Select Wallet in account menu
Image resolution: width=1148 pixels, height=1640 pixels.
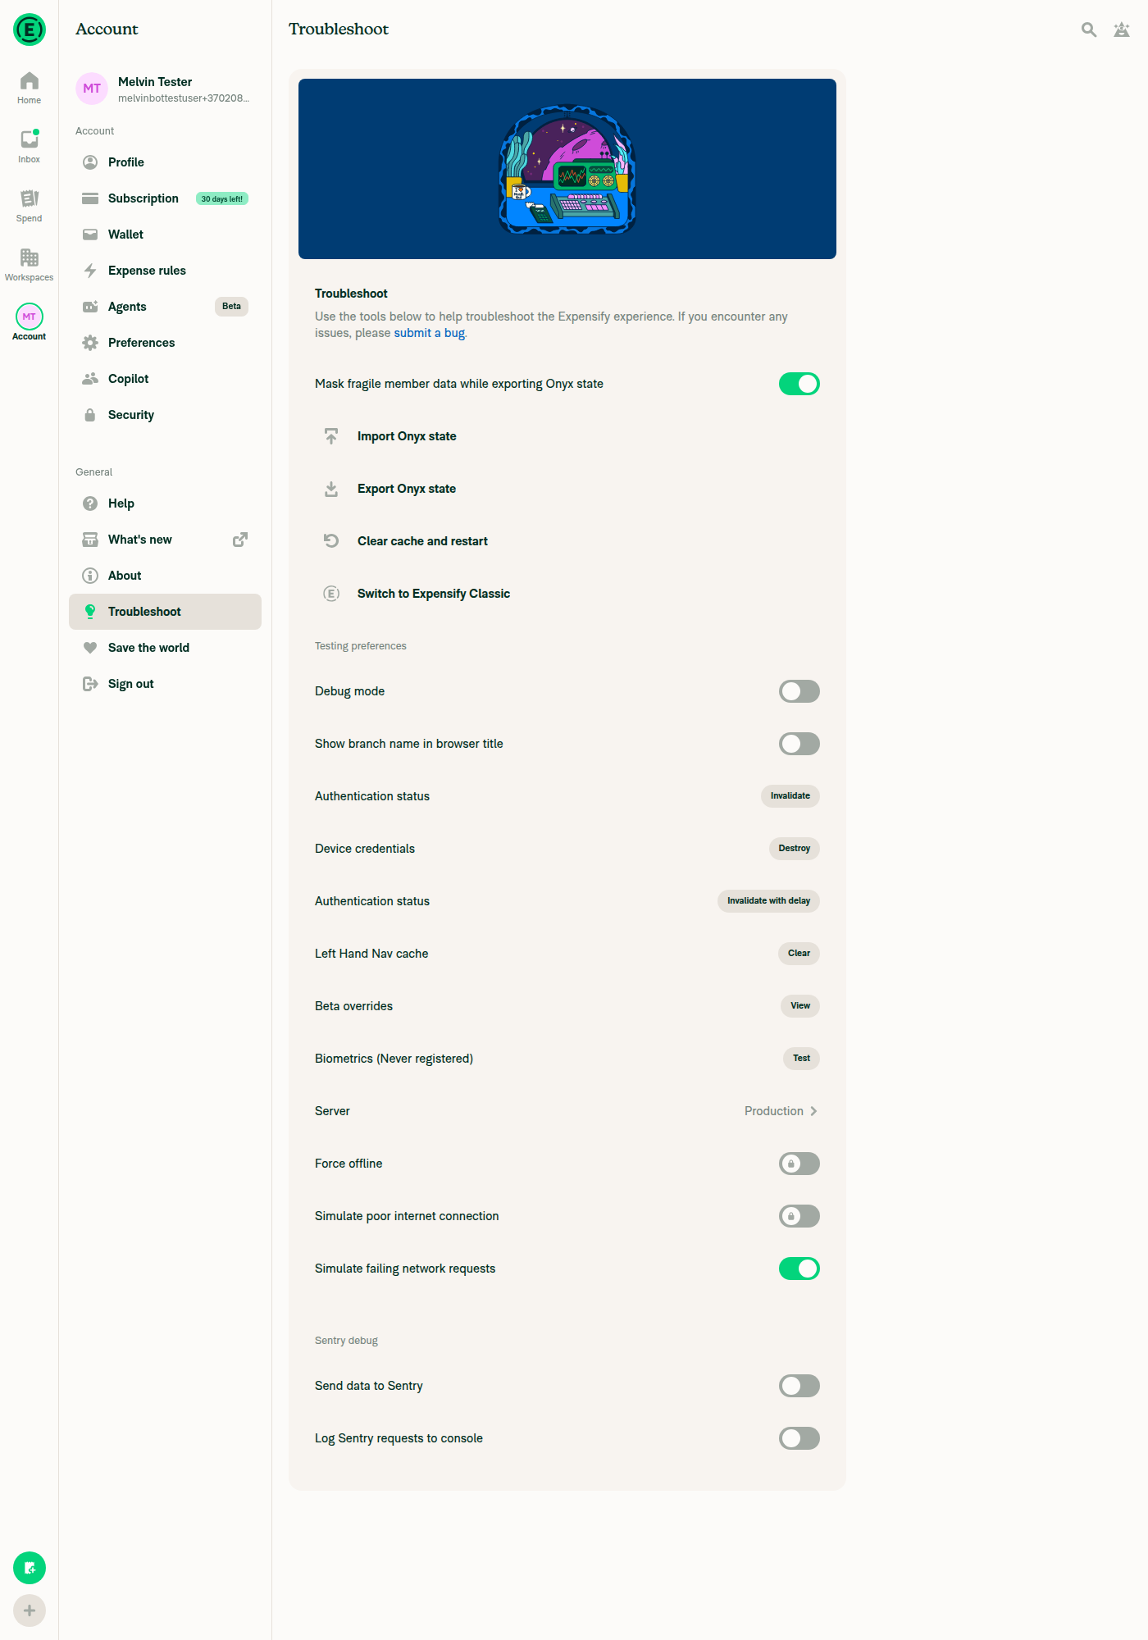(x=165, y=235)
